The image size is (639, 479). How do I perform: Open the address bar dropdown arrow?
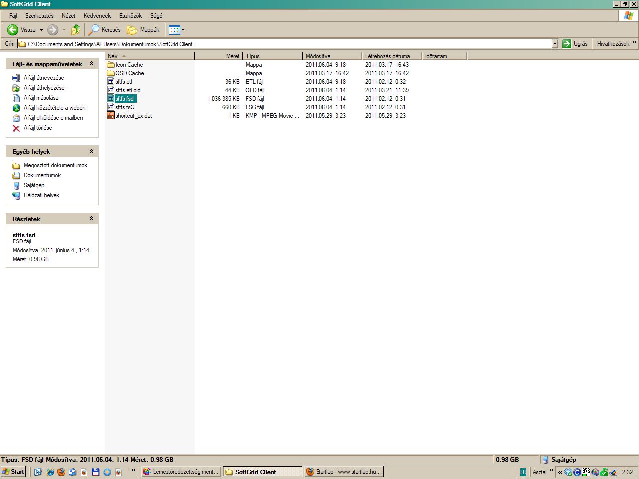click(555, 44)
